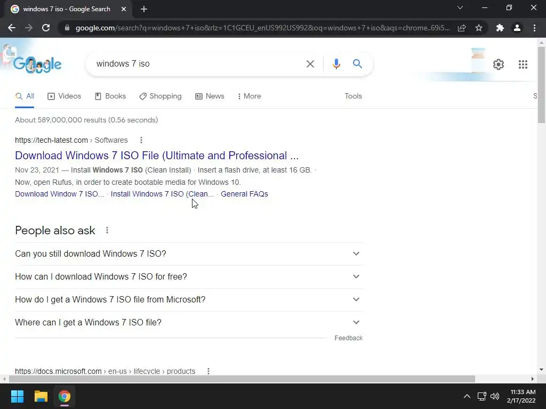Image resolution: width=546 pixels, height=409 pixels.
Task: Click address bar URL text
Action: pos(262,28)
